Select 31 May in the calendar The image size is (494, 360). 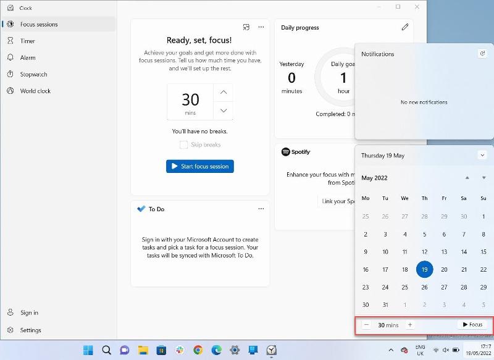[x=385, y=305]
